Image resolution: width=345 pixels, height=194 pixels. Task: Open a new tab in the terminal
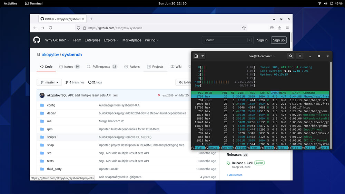[196, 56]
